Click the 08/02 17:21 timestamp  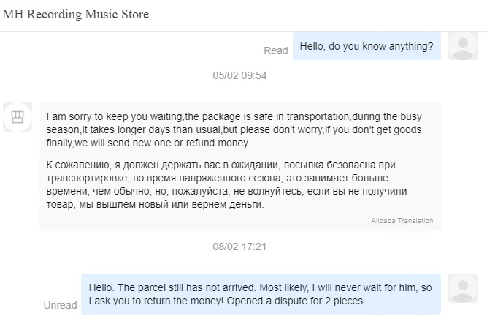tap(239, 247)
